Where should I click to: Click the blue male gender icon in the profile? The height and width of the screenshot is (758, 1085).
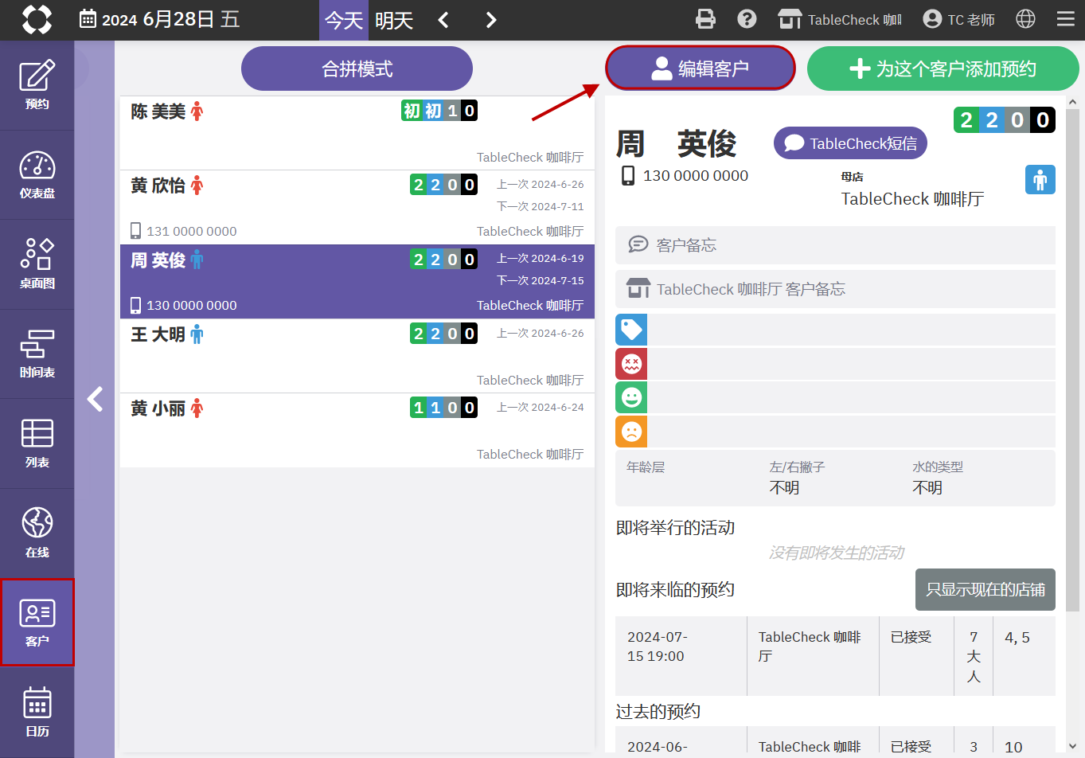click(1040, 180)
